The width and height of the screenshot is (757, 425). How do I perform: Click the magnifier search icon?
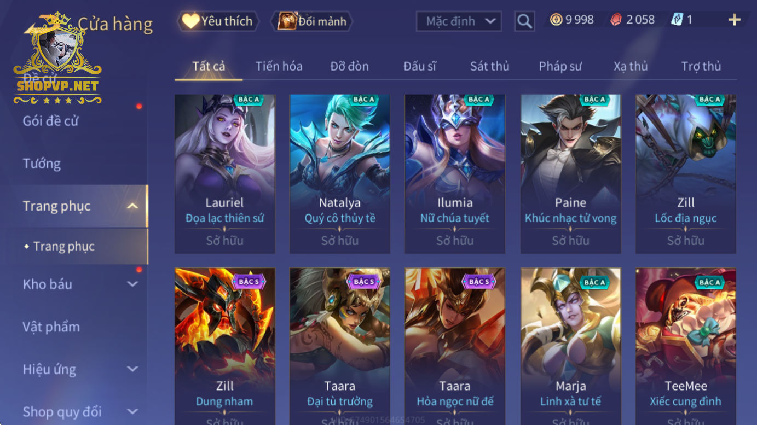524,21
